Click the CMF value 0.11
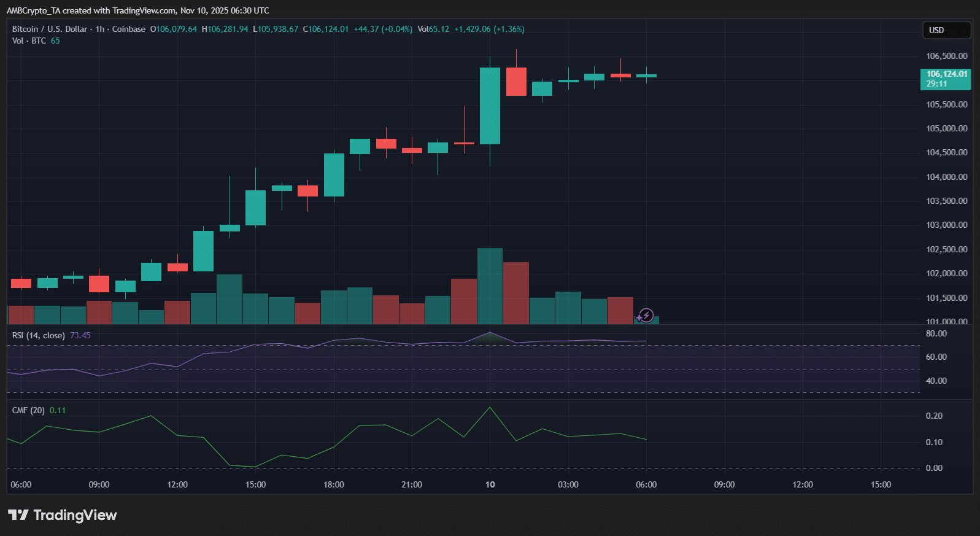Viewport: 980px width, 536px height. 58,410
